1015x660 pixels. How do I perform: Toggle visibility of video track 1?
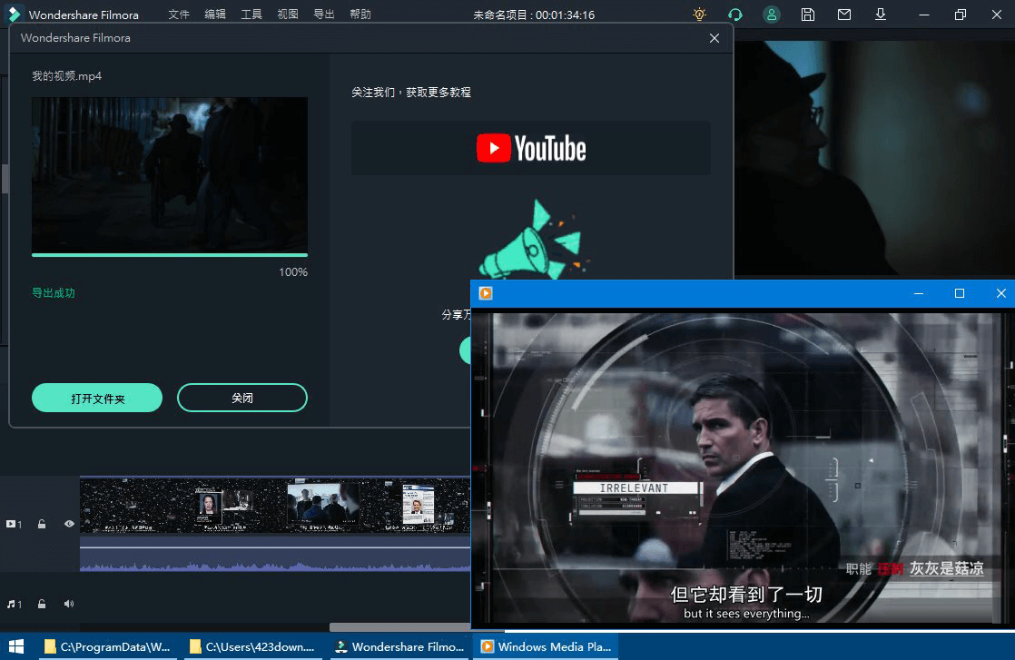69,524
